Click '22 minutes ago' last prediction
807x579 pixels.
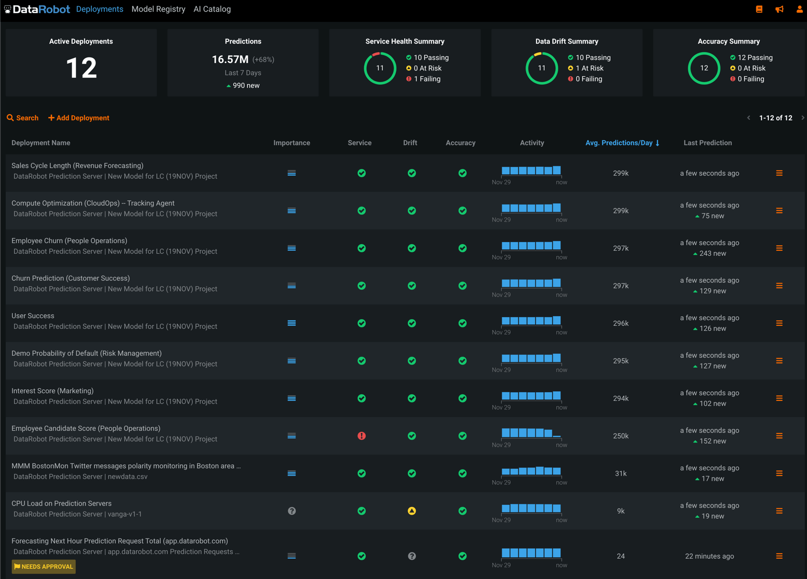point(710,556)
